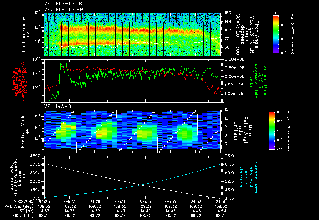Click the 75.0 SZA degree tick label
Viewport: 319px width, 220px height.
229,156
